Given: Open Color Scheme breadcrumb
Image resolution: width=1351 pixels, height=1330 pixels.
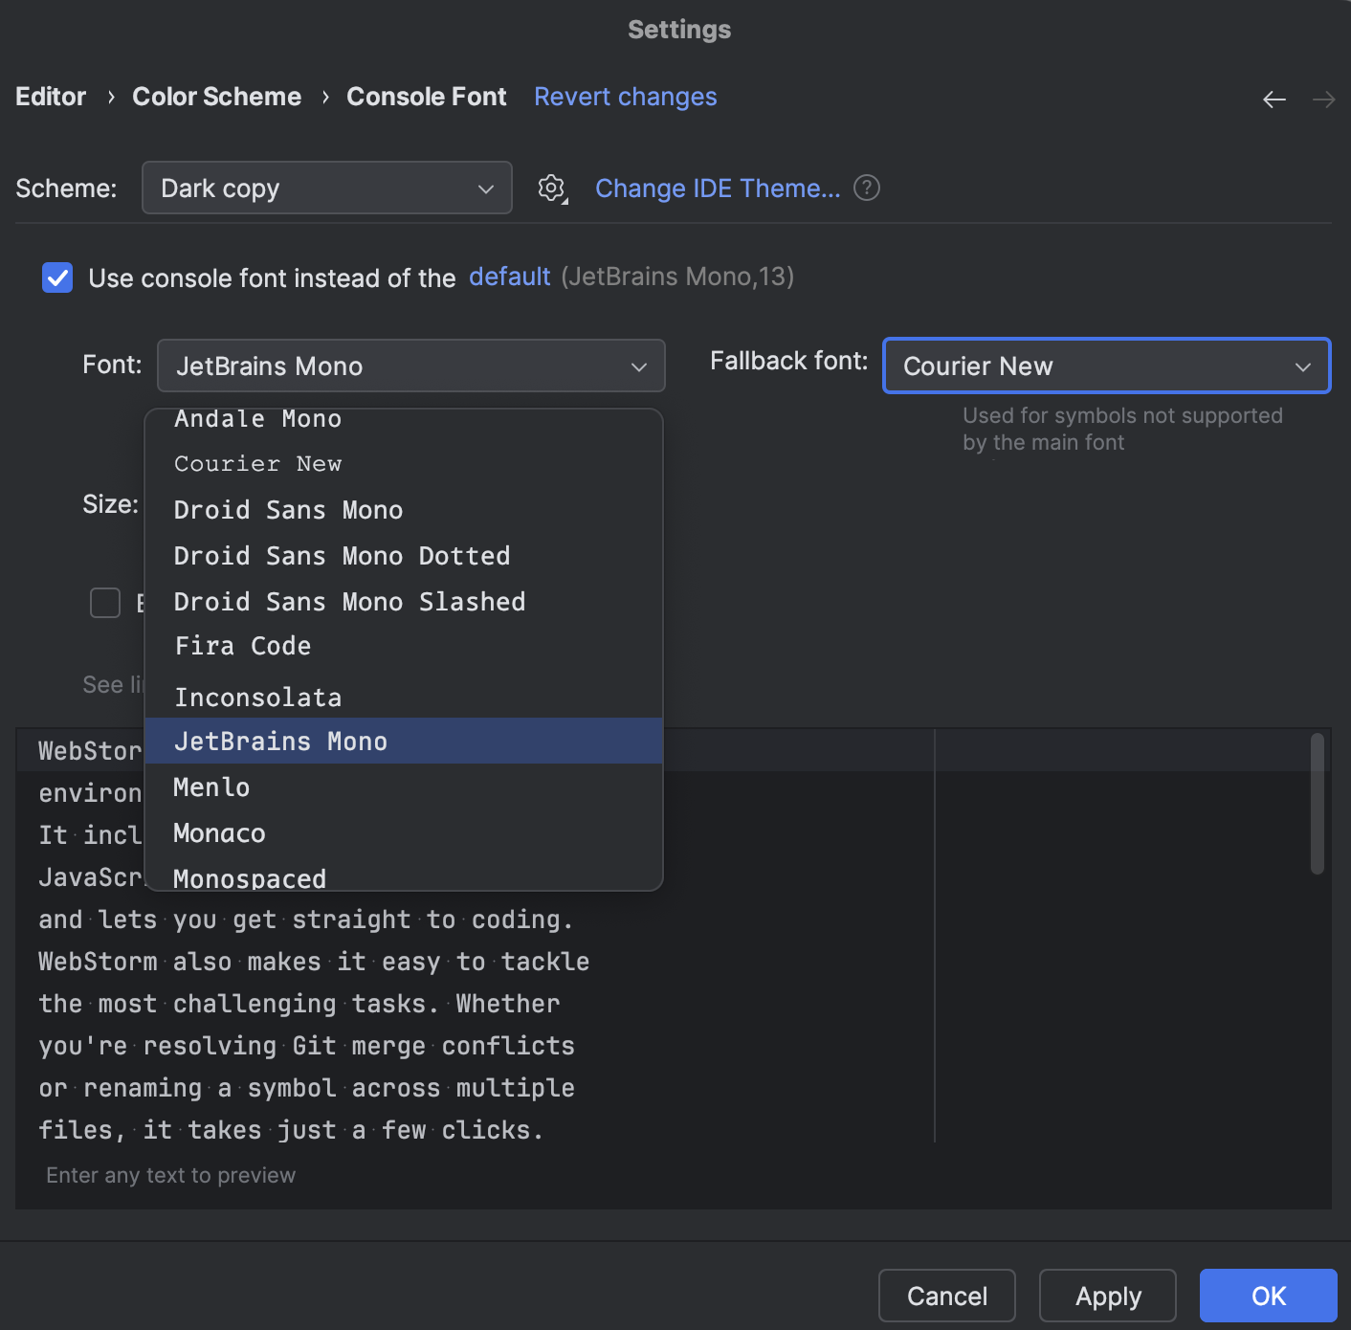Looking at the screenshot, I should (x=216, y=96).
